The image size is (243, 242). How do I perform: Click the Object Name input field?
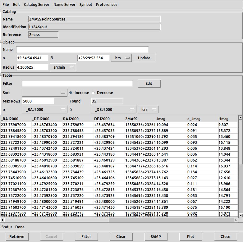point(82,50)
